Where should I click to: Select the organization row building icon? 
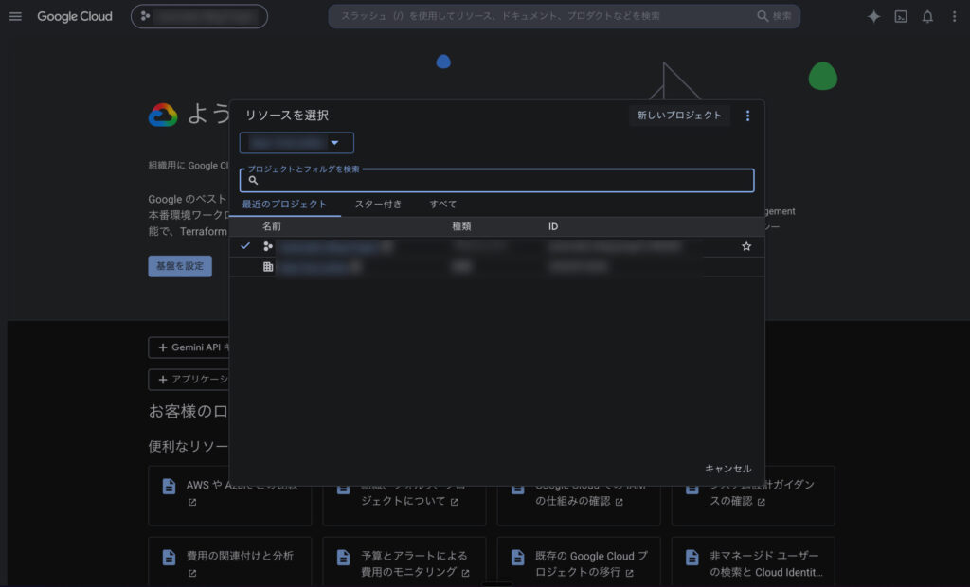click(x=268, y=267)
